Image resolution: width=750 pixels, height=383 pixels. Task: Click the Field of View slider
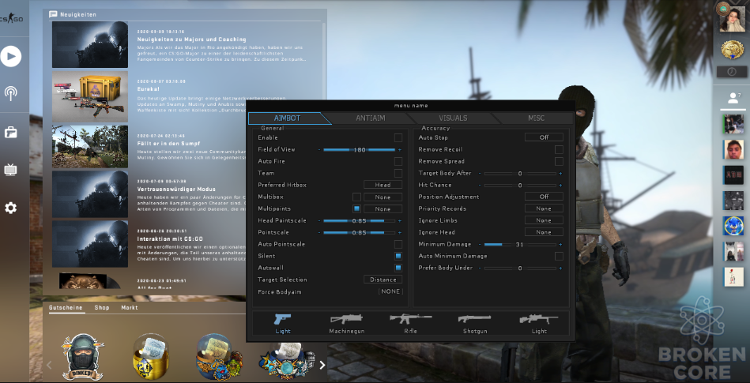tap(360, 150)
